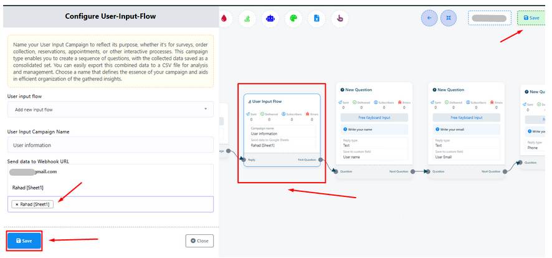552x258 pixels.
Task: Open the User input flow dropdown
Action: pyautogui.click(x=110, y=109)
